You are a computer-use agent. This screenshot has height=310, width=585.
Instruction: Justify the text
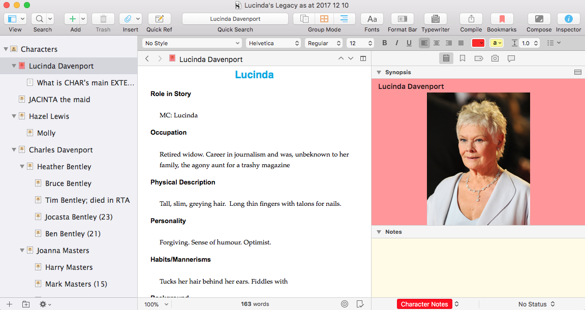click(x=461, y=43)
